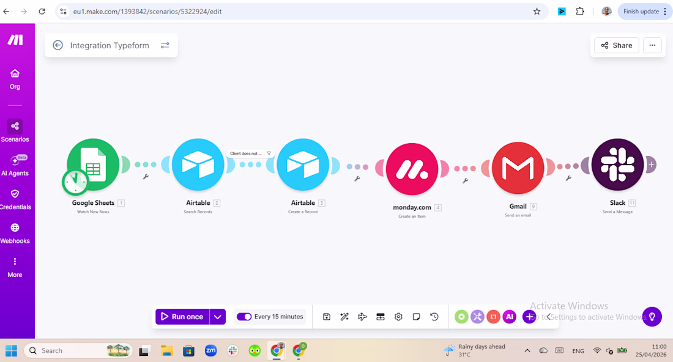Open scenario inputs icon in bottom toolbar
This screenshot has width=673, height=362.
[381, 317]
